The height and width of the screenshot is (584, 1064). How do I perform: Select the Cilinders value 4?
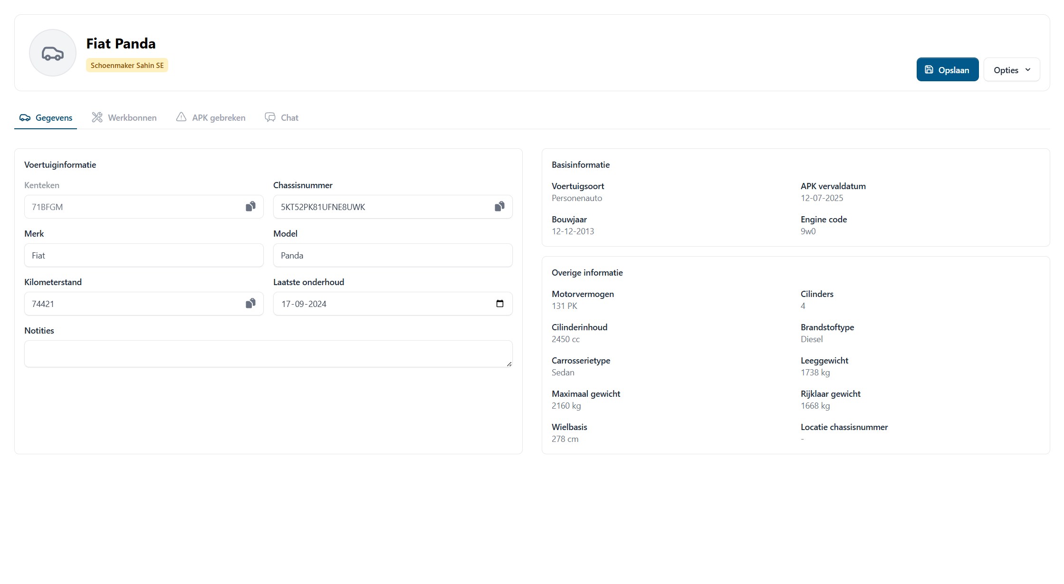click(803, 306)
